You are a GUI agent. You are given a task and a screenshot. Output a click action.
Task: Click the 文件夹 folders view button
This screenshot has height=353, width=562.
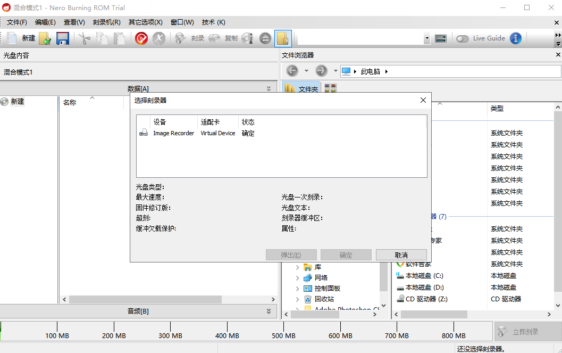pos(302,88)
